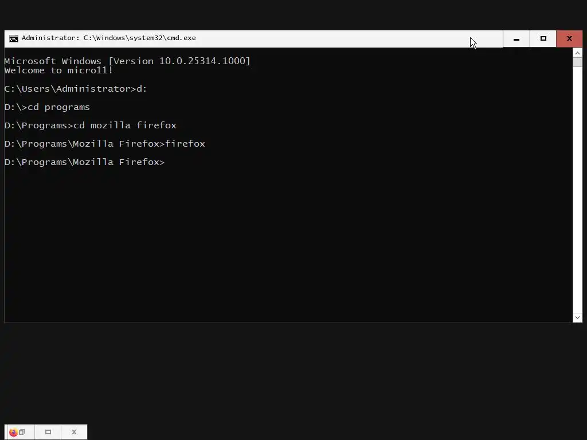Open the cmd.exe system menu icon

[14, 38]
